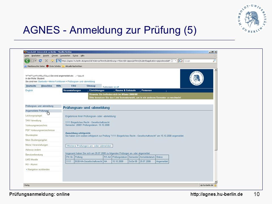Open Personen tab
Image resolution: width=272 pixels, height=204 pixels.
coord(146,90)
